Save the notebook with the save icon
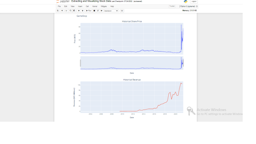The width and height of the screenshot is (256, 144). (58, 11)
